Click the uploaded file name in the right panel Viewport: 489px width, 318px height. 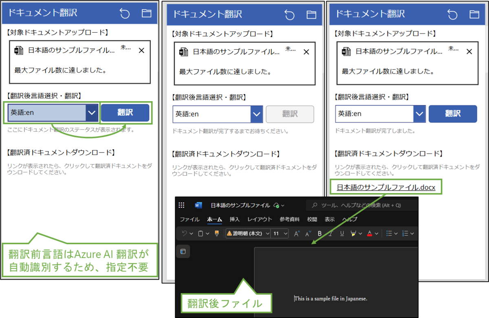click(x=399, y=51)
